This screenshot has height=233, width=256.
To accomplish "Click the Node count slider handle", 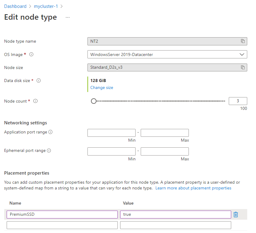I will point(94,101).
